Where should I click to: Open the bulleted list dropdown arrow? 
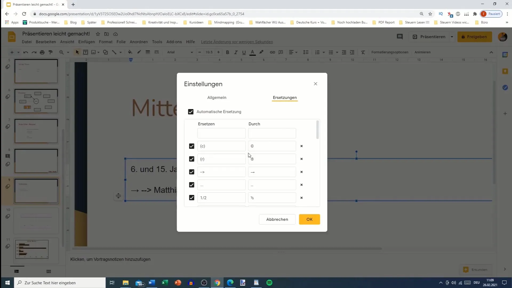click(337, 52)
